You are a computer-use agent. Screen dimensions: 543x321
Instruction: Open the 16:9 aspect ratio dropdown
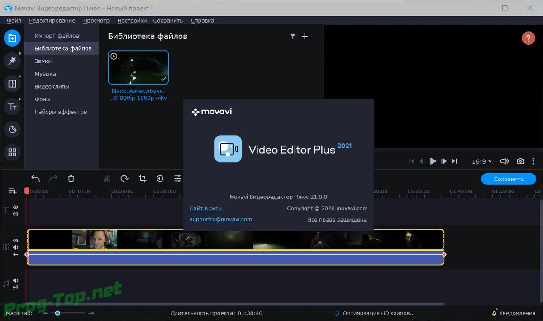pos(482,161)
